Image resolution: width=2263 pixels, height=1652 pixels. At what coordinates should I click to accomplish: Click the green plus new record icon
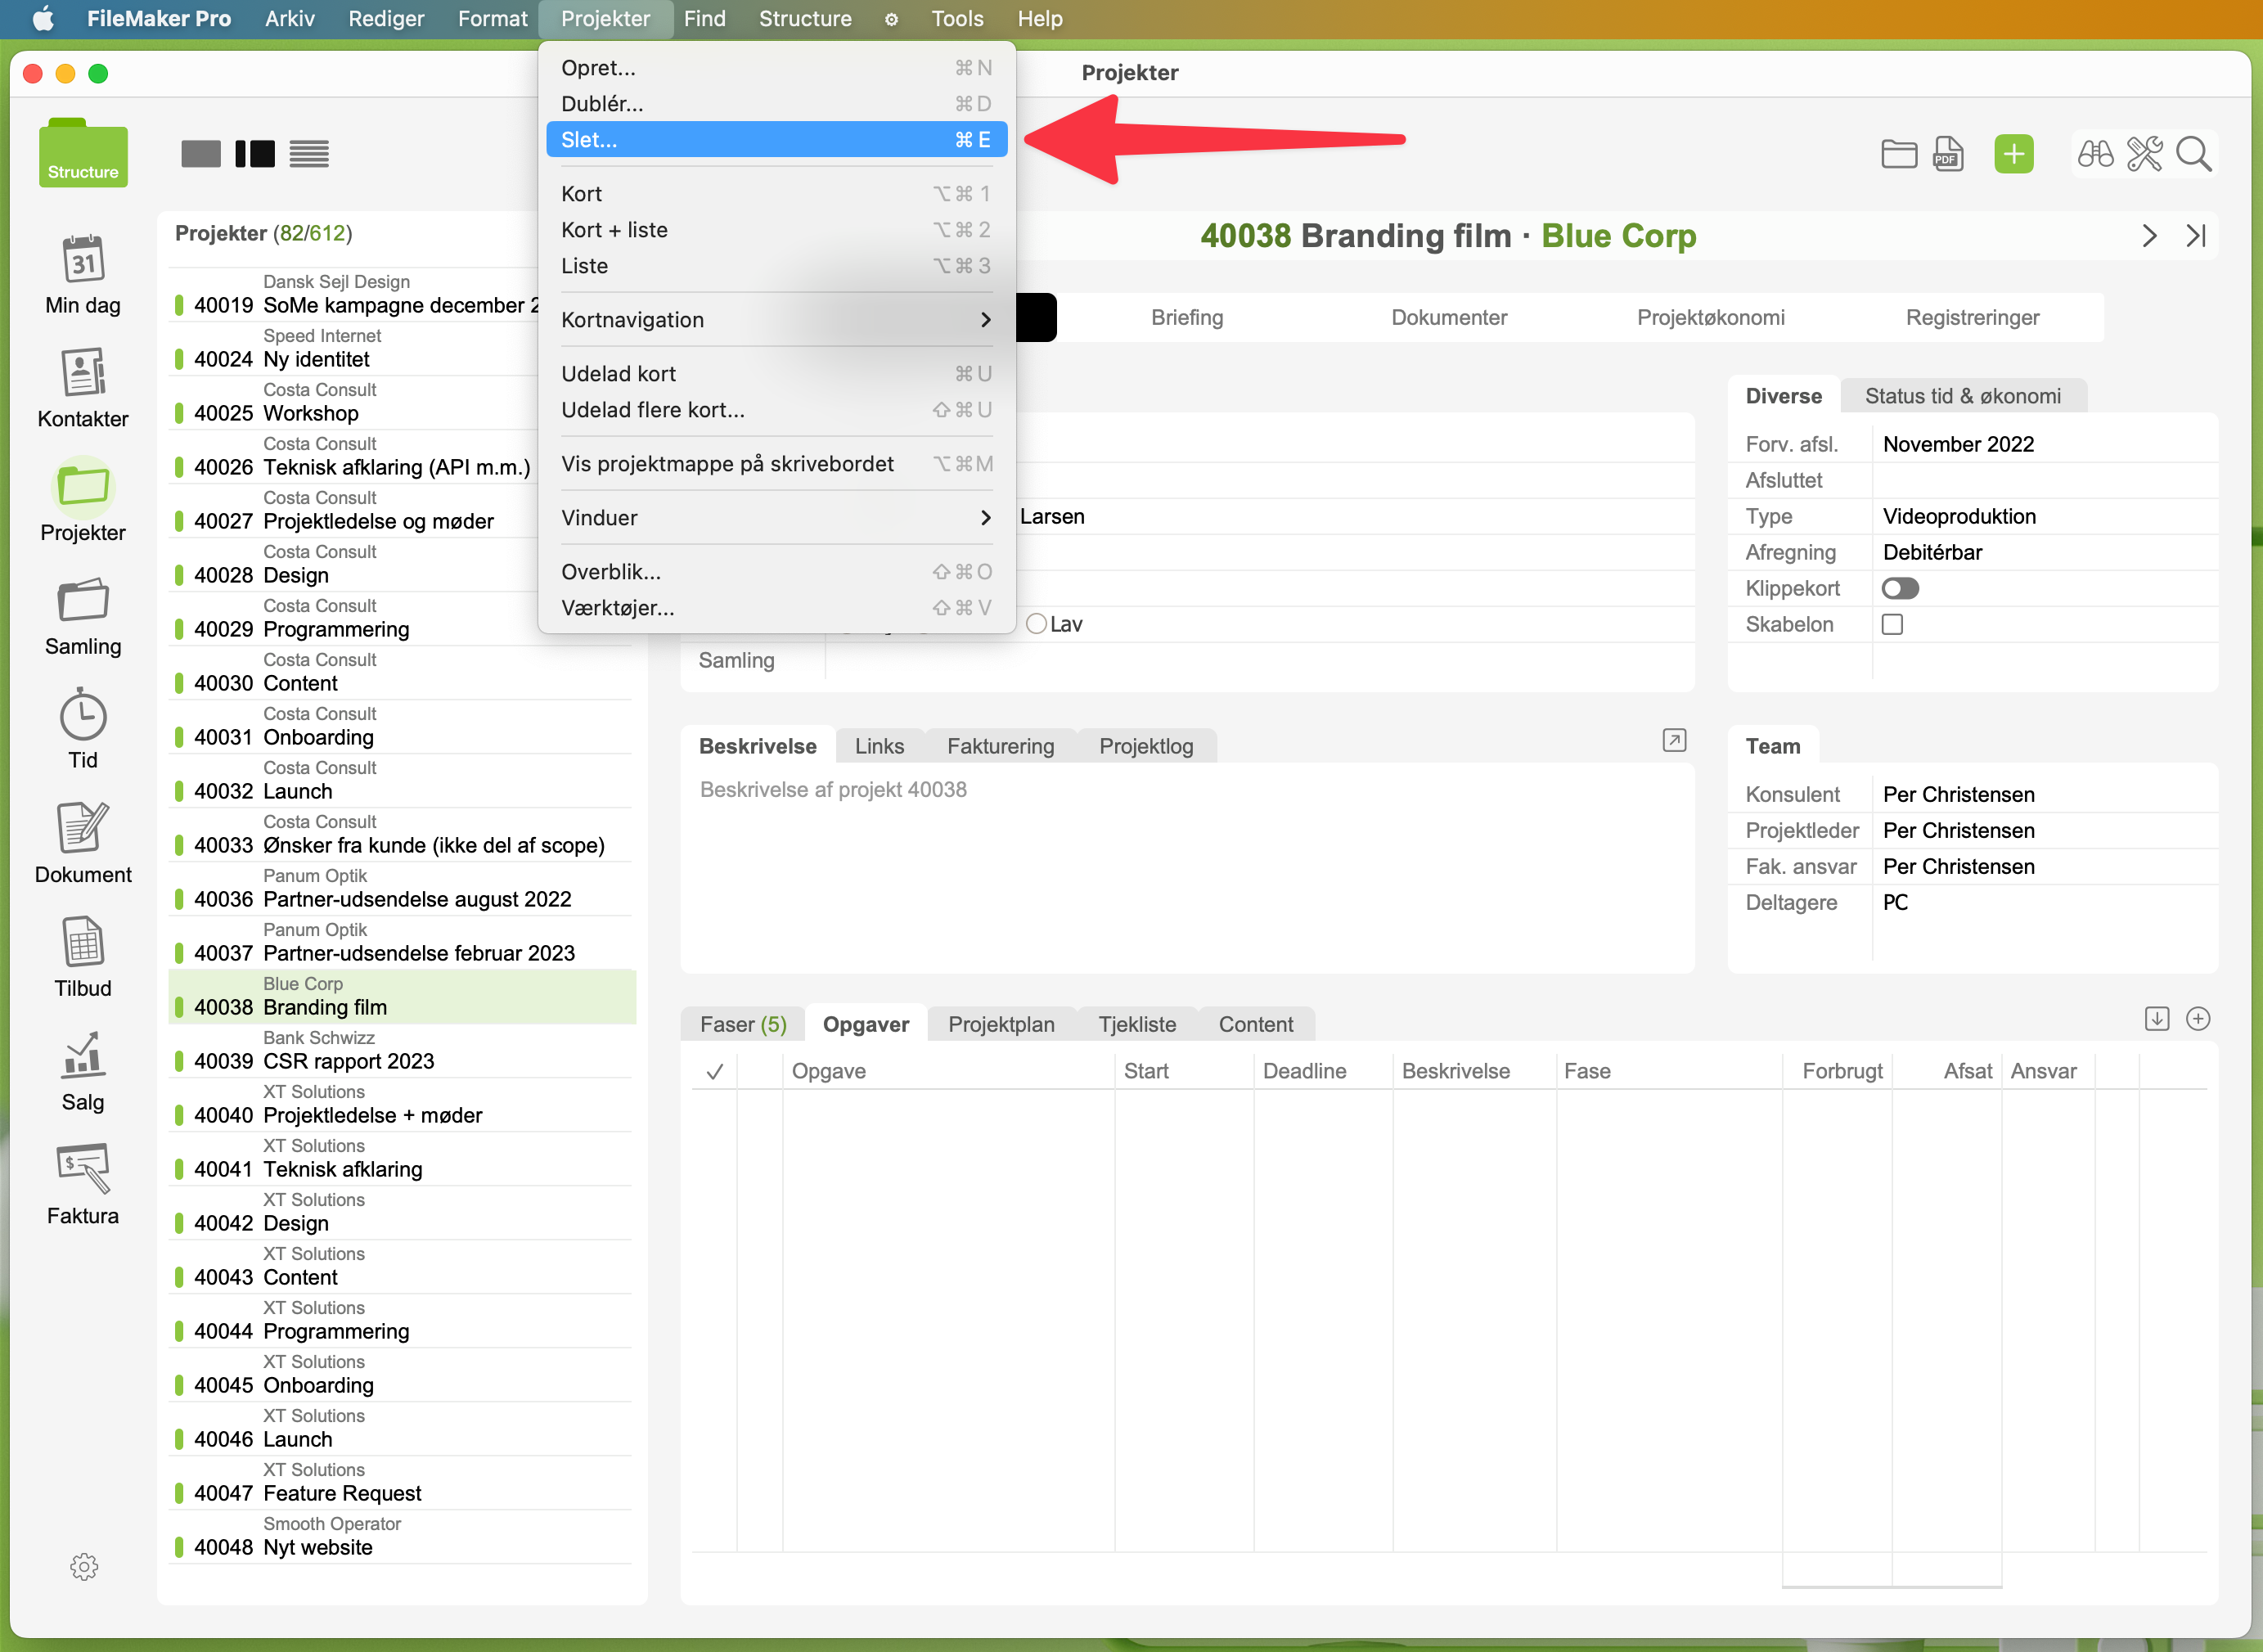pos(2013,154)
